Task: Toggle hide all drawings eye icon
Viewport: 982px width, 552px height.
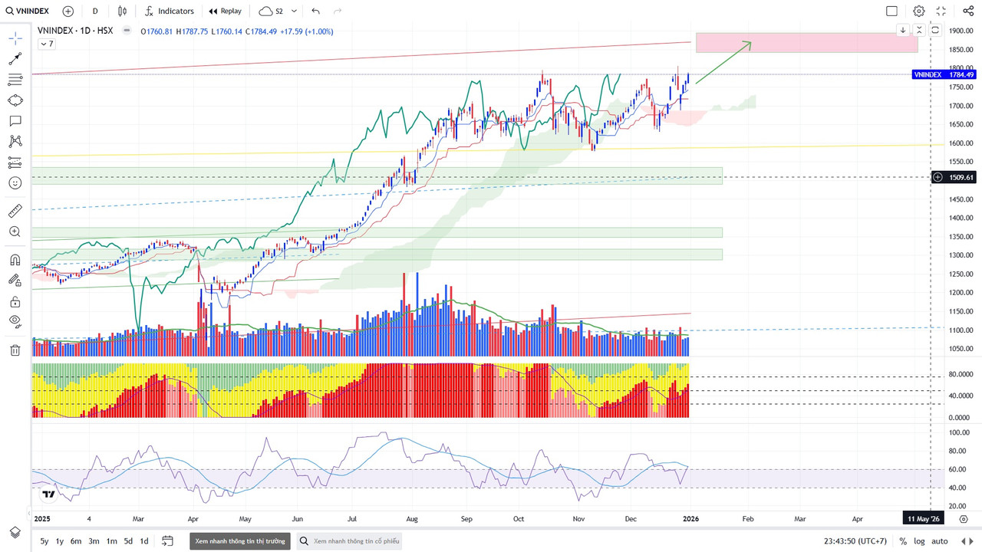Action: pos(15,322)
